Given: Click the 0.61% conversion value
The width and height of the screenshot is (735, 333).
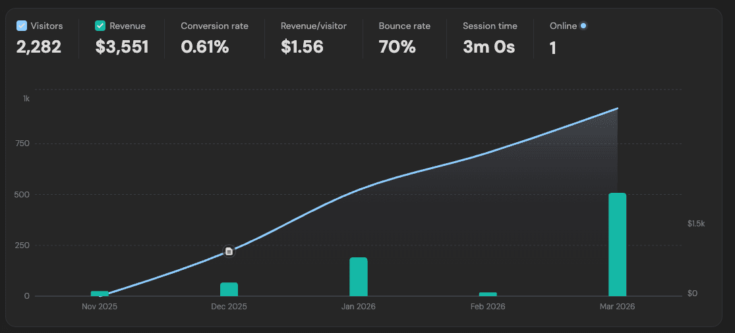Looking at the screenshot, I should click(x=205, y=47).
